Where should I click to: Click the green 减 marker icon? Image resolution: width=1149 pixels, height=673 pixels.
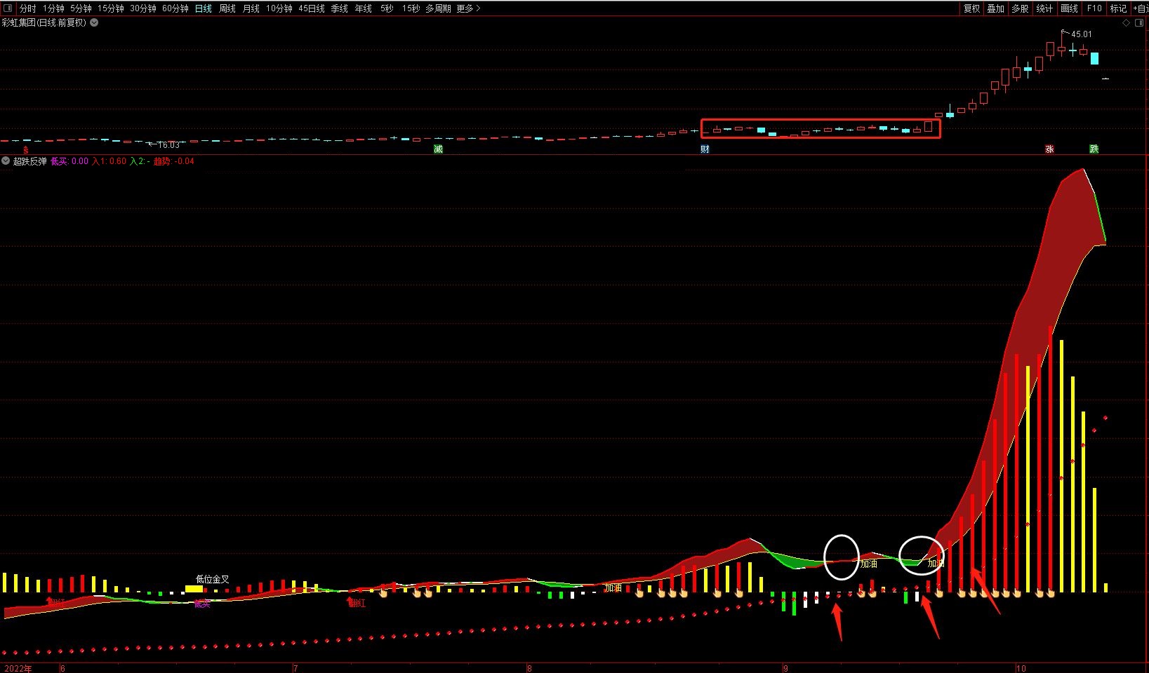tap(438, 149)
